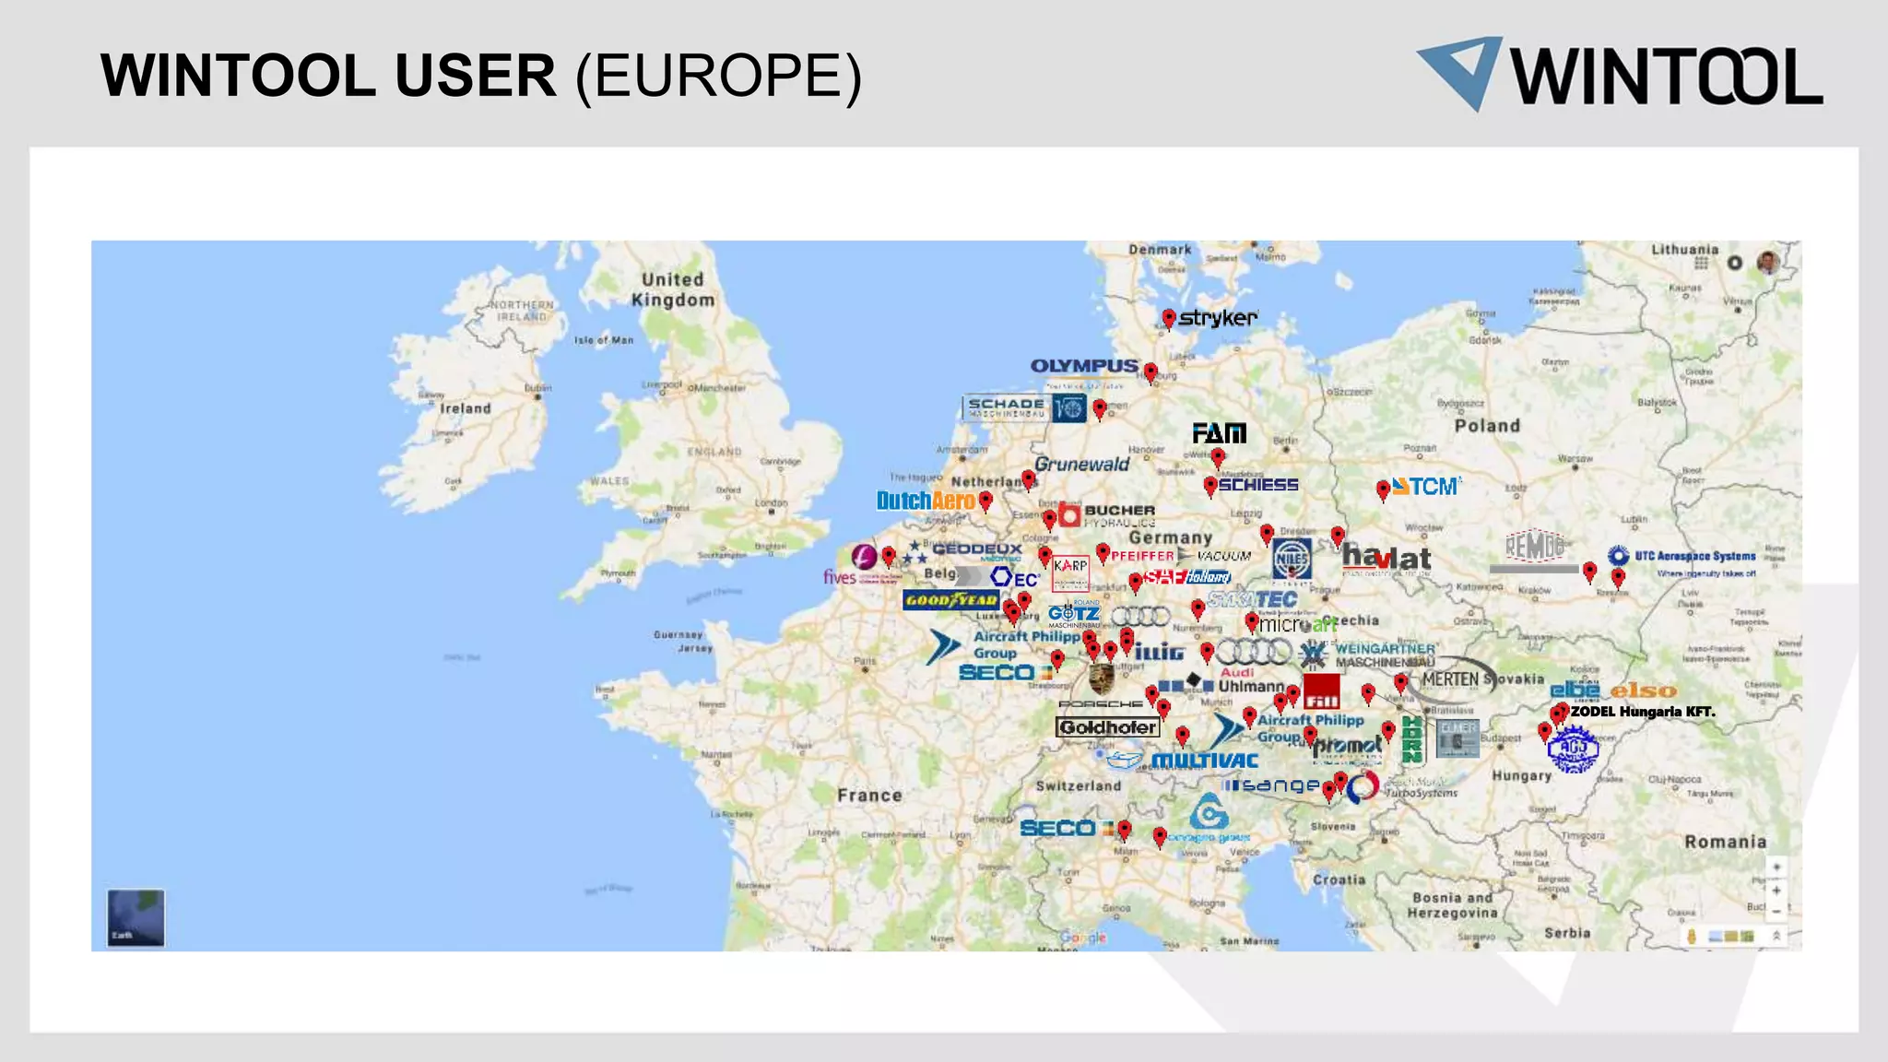Click the KARP logo box

coord(1070,572)
